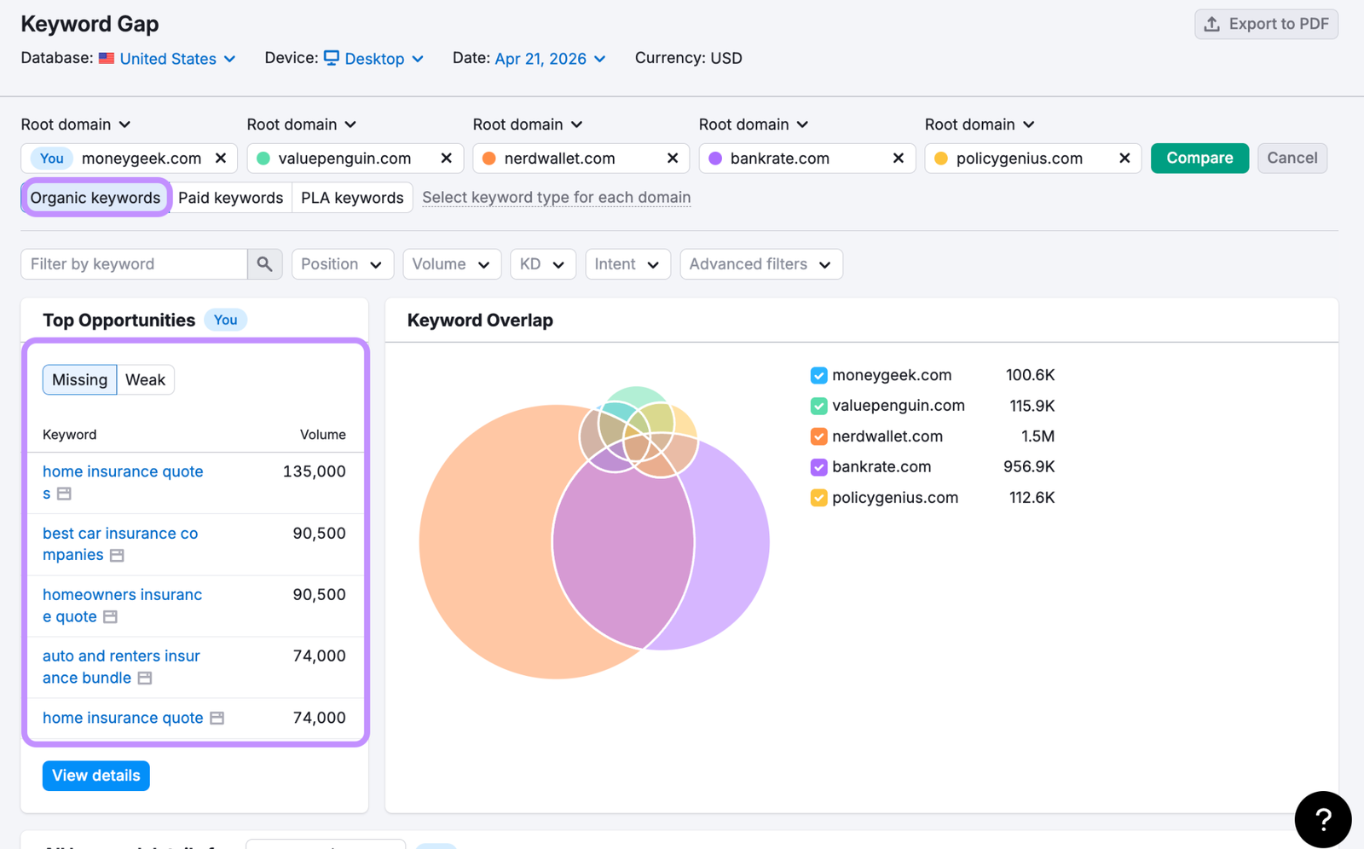1364x849 pixels.
Task: Open the help question mark bubble
Action: [1322, 820]
